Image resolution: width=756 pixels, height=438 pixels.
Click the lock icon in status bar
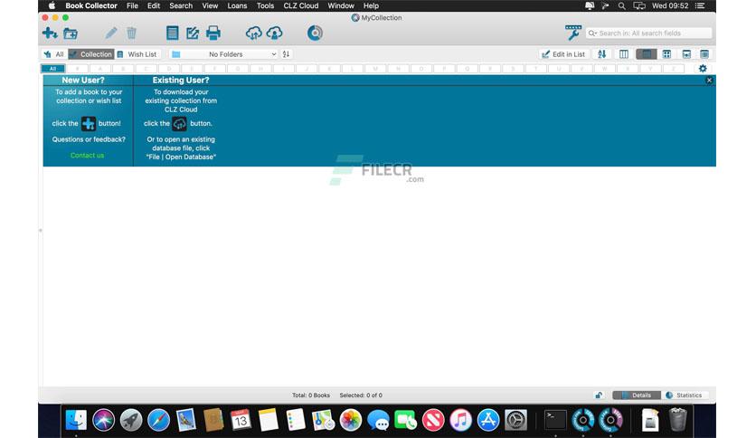[x=599, y=395]
